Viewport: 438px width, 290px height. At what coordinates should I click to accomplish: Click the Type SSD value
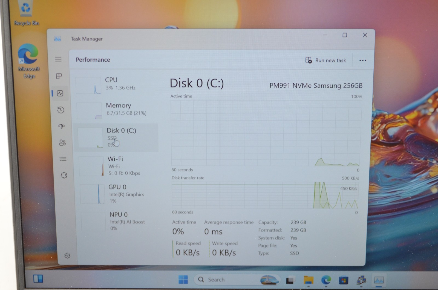point(295,253)
